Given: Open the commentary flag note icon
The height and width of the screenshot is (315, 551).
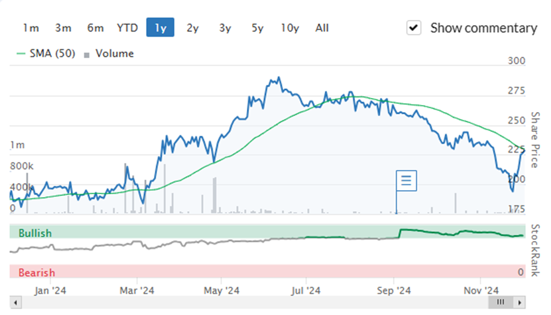Looking at the screenshot, I should click(406, 180).
